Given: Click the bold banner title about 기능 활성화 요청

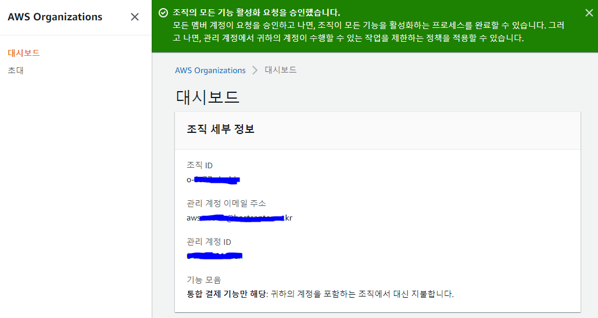Looking at the screenshot, I should tap(257, 12).
